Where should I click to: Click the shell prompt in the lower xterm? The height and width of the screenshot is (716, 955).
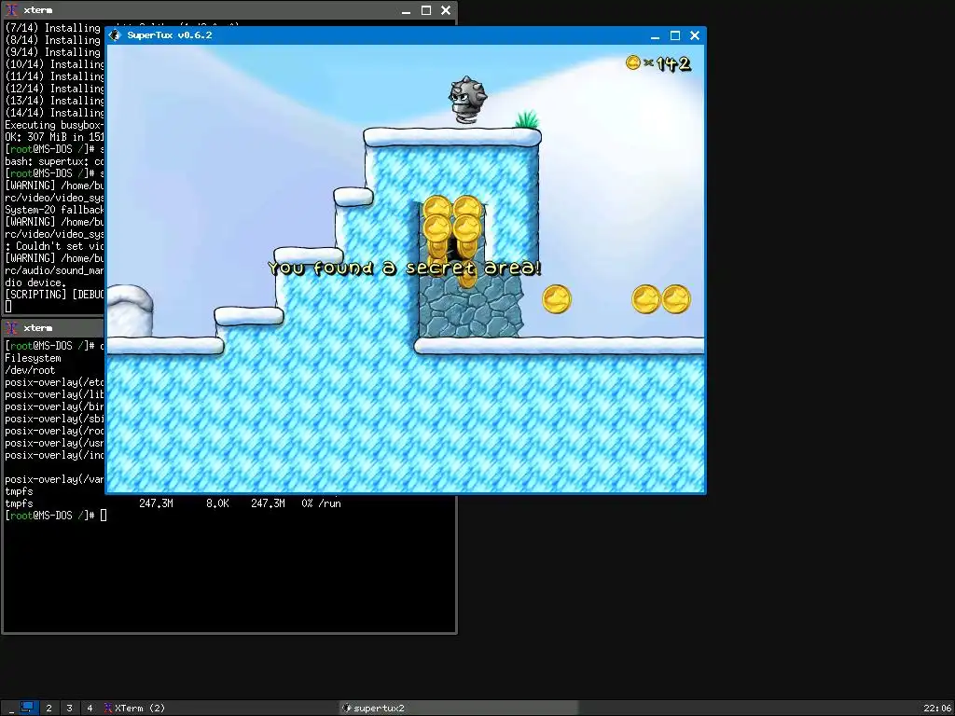(50, 516)
